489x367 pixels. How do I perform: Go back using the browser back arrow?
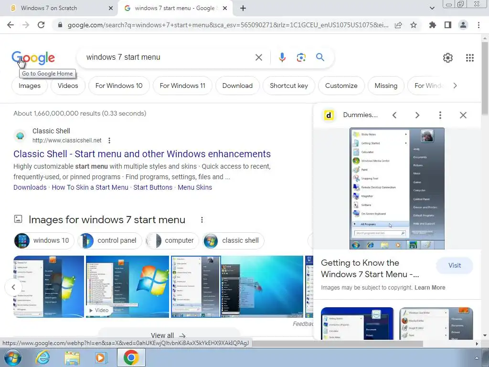coord(11,25)
